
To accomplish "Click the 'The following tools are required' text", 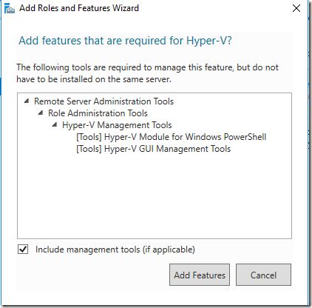I will [147, 67].
